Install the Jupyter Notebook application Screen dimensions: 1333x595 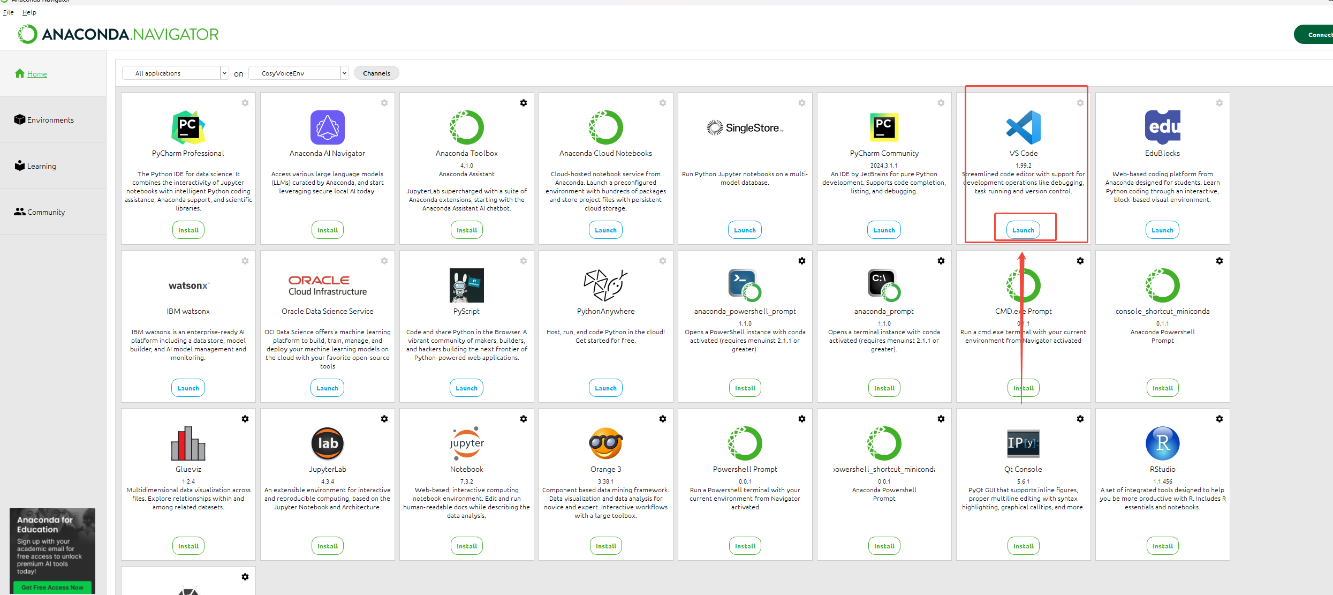(x=466, y=546)
